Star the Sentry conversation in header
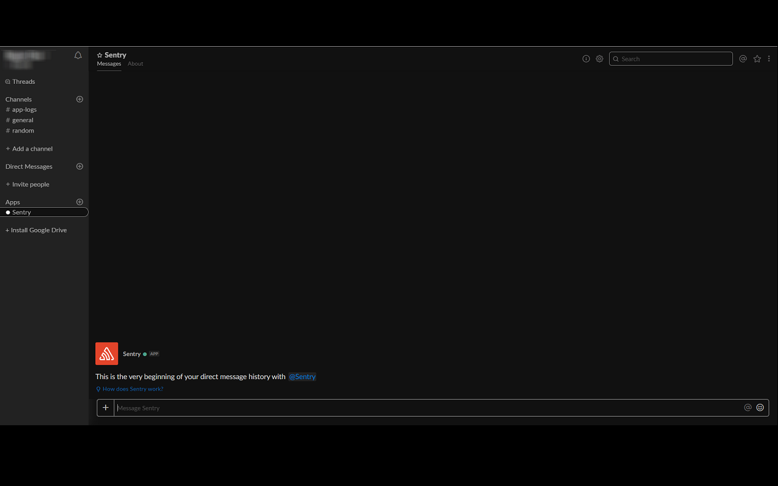778x486 pixels. [x=100, y=55]
